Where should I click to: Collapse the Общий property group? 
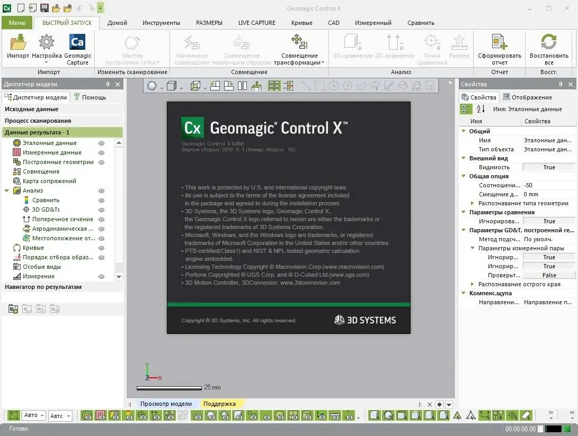click(x=464, y=131)
